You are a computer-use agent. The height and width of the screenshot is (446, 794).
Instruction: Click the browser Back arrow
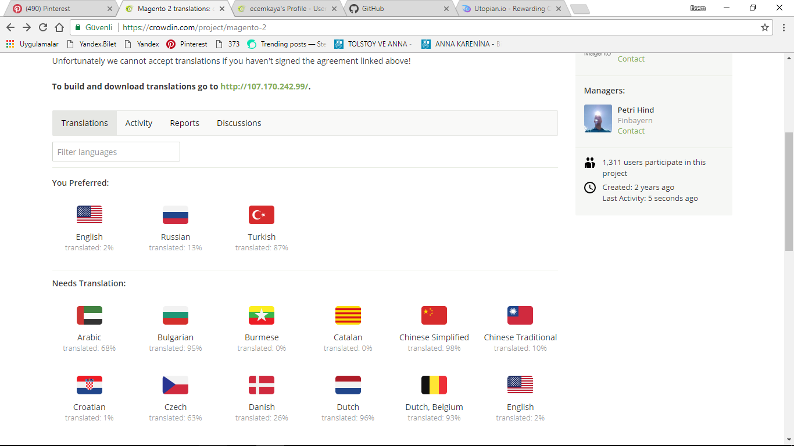click(10, 27)
